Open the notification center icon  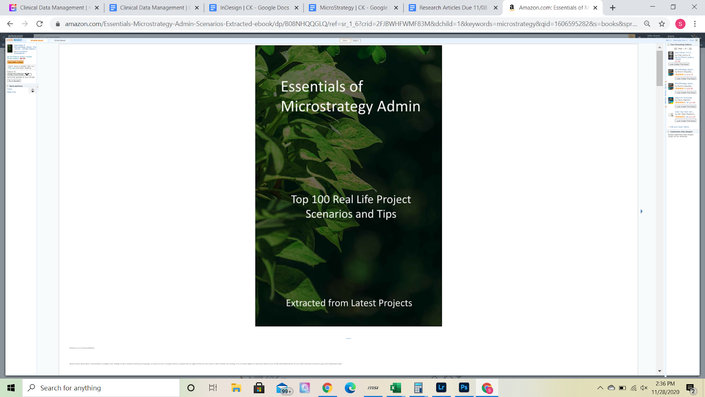(691, 388)
